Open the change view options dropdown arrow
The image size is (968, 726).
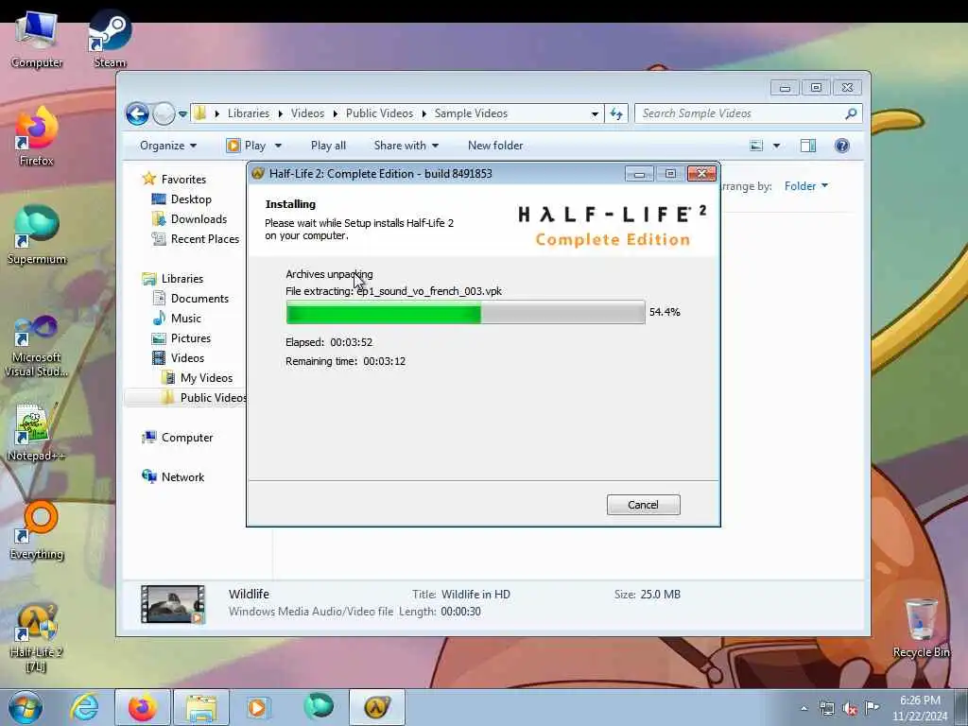point(777,146)
